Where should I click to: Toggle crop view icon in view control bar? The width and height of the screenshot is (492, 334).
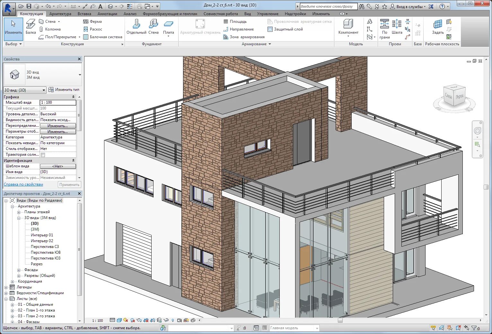click(x=146, y=320)
